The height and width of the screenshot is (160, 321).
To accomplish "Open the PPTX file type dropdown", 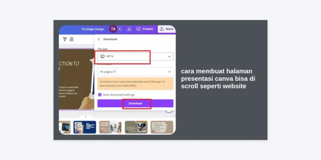I will 135,56.
